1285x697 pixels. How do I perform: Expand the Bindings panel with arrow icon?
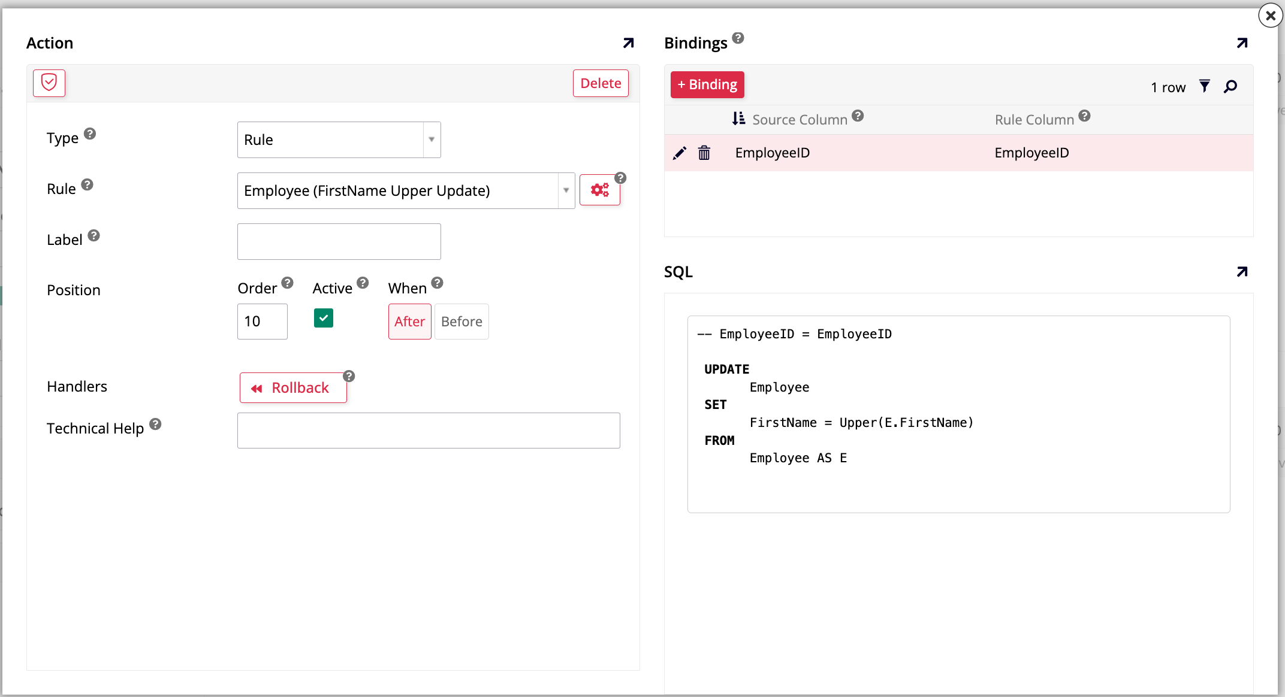click(1242, 43)
